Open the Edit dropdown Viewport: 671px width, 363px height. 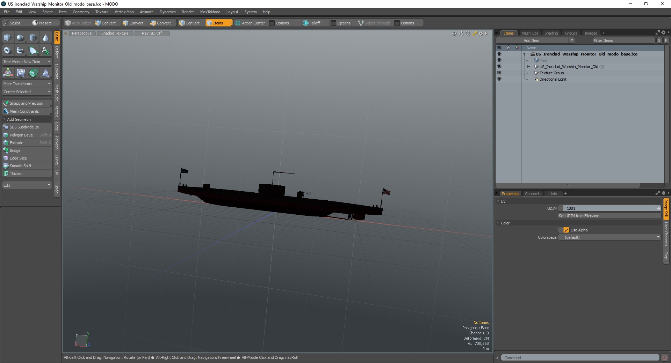tap(27, 185)
